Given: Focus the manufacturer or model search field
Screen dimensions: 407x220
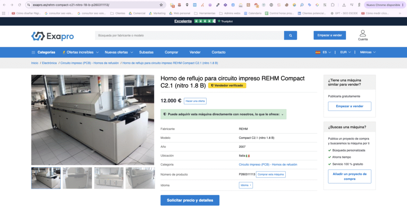Looking at the screenshot, I should click(190, 35).
